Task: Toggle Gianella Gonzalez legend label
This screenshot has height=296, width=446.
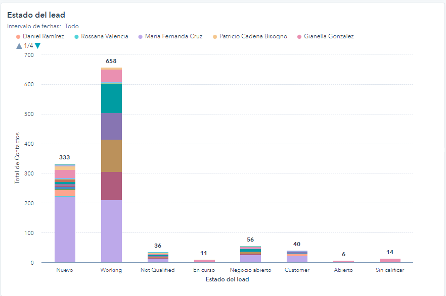Action: pyautogui.click(x=329, y=36)
